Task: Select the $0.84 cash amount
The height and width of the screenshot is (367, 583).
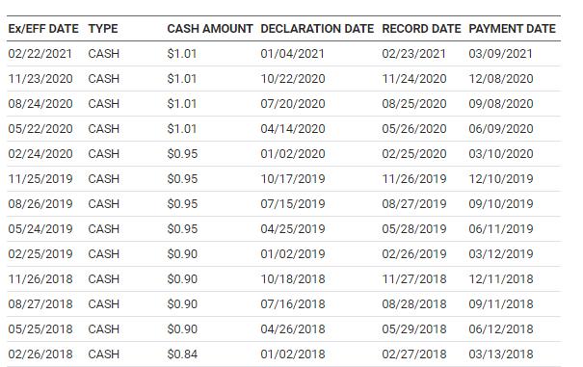Action: point(182,354)
